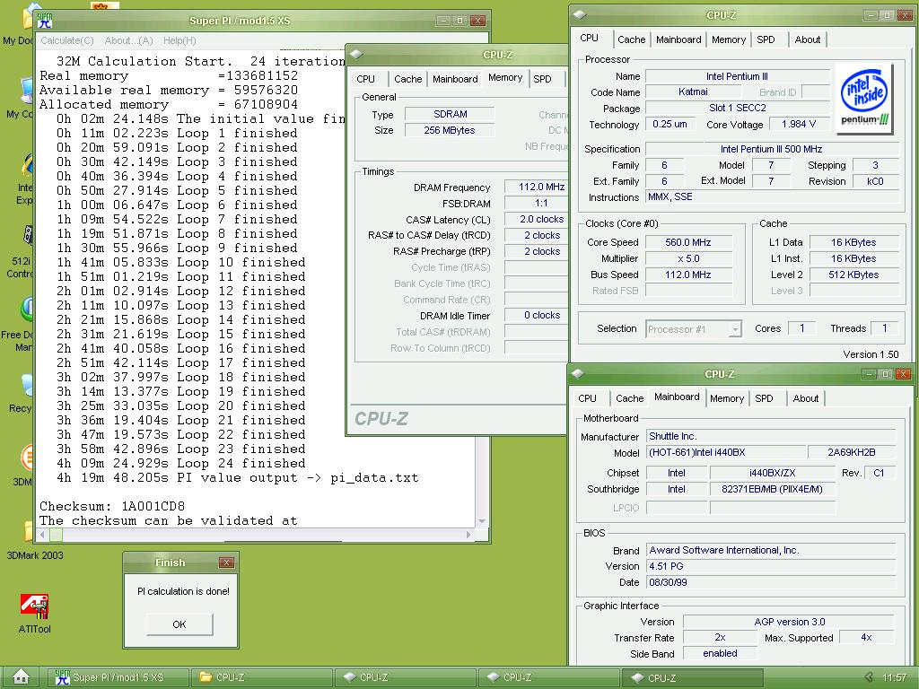Click the BIOS date field 08/30/99
919x689 pixels.
771,582
